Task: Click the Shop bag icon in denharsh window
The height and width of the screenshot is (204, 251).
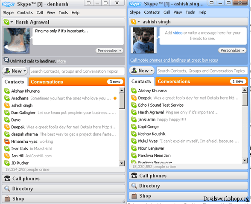Action: (7, 198)
